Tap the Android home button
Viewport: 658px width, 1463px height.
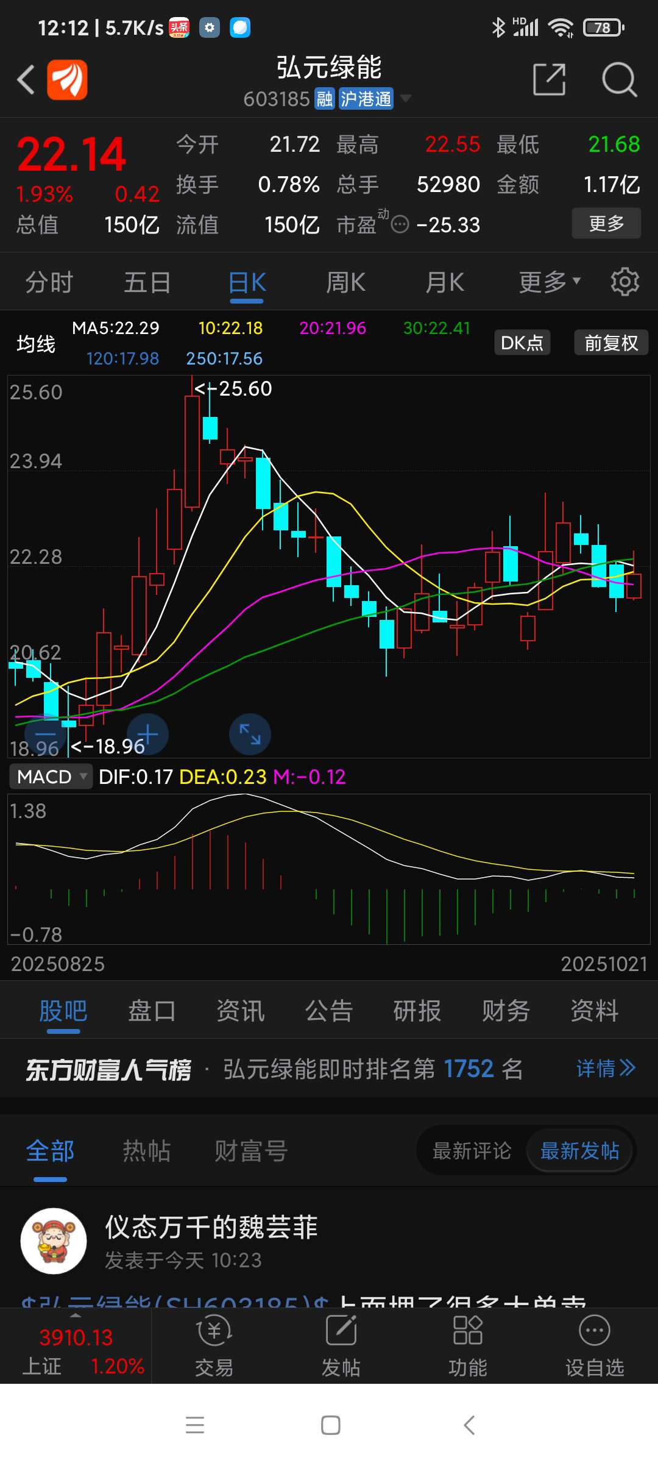[x=330, y=1425]
